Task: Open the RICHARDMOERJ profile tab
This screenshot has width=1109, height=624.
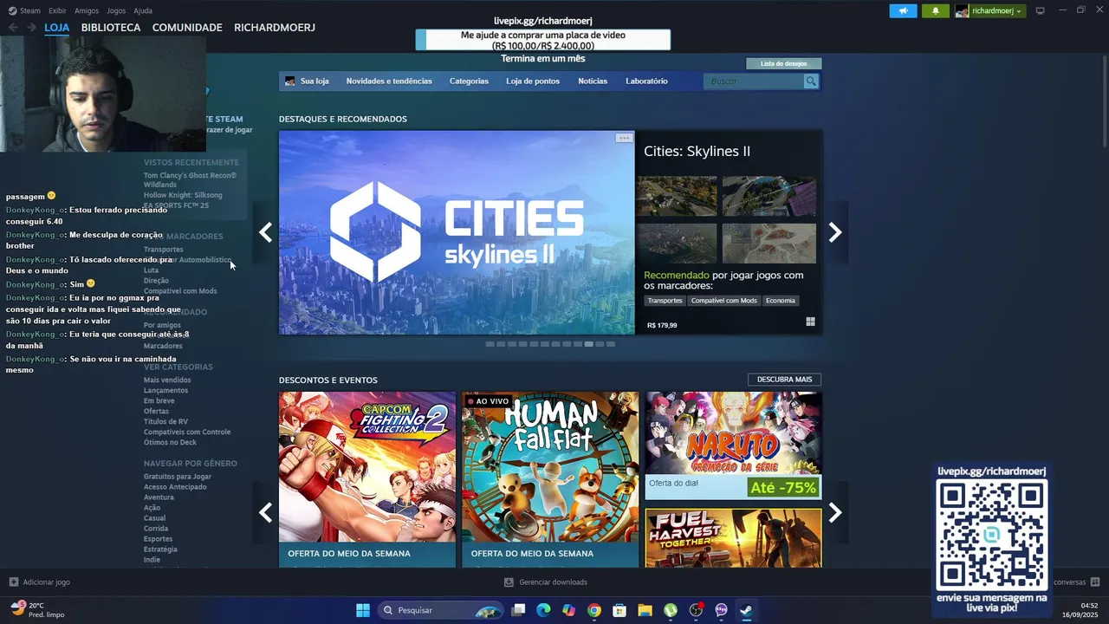Action: point(275,28)
